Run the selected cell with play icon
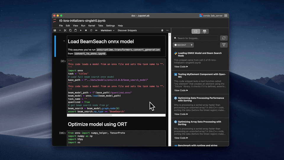This screenshot has height=160, width=284. (81, 31)
